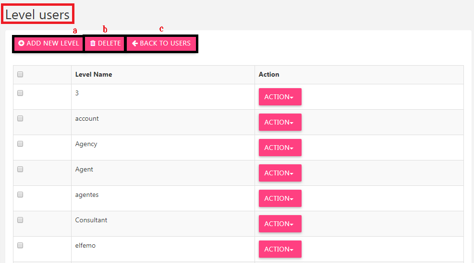Click the Add New Level button
Viewport: 474px width, 263px height.
click(49, 44)
